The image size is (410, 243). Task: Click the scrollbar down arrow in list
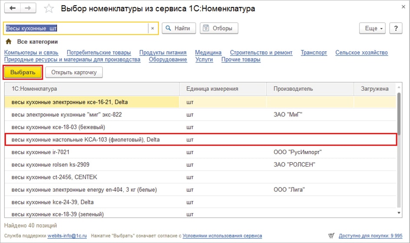pyautogui.click(x=399, y=213)
